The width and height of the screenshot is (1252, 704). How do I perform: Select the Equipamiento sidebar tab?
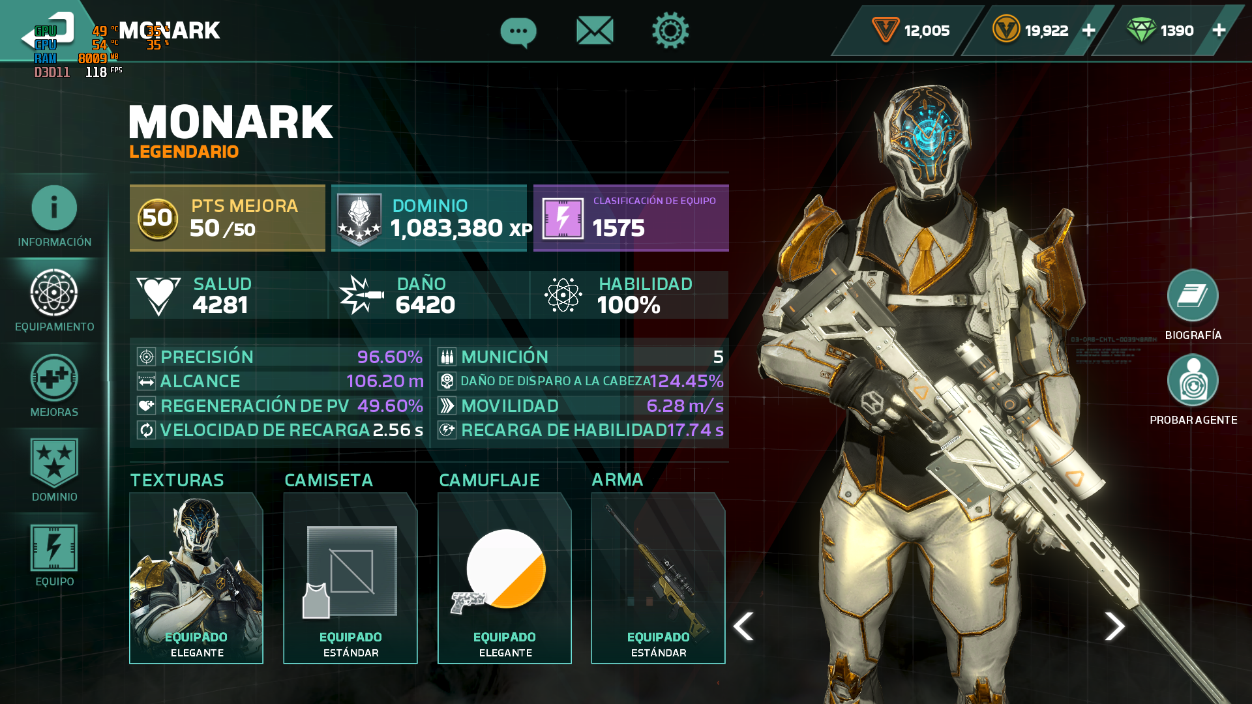pyautogui.click(x=54, y=301)
